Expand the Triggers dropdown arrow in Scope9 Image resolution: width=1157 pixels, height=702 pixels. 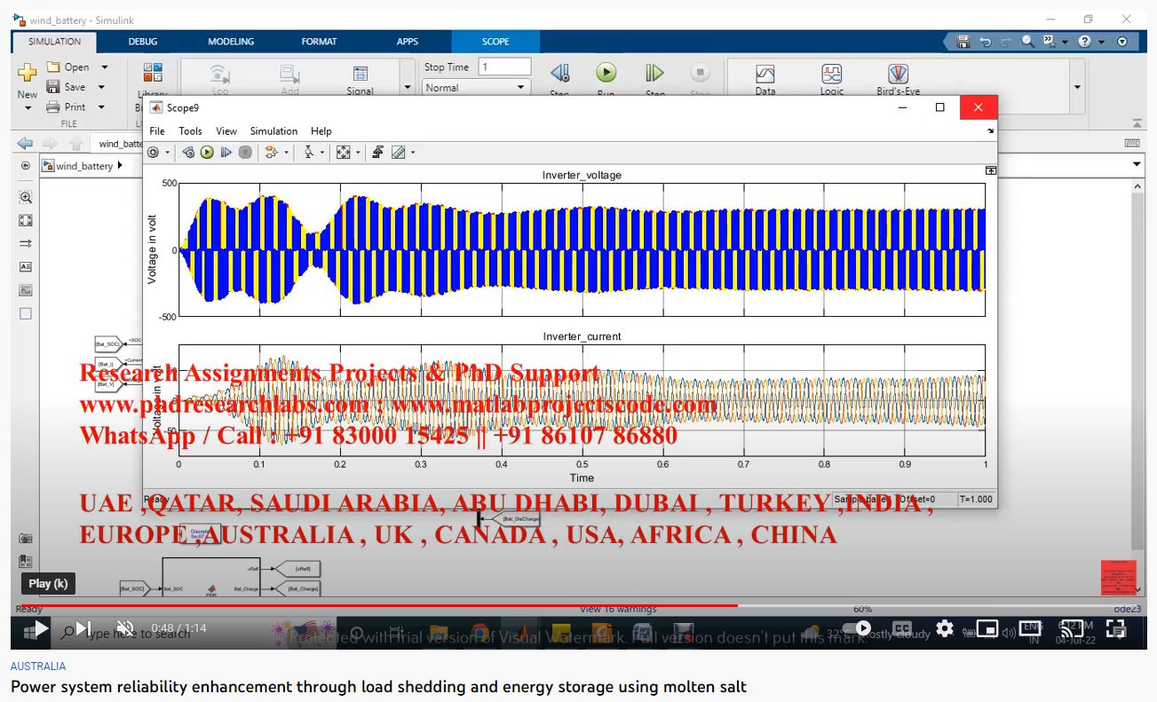[286, 154]
